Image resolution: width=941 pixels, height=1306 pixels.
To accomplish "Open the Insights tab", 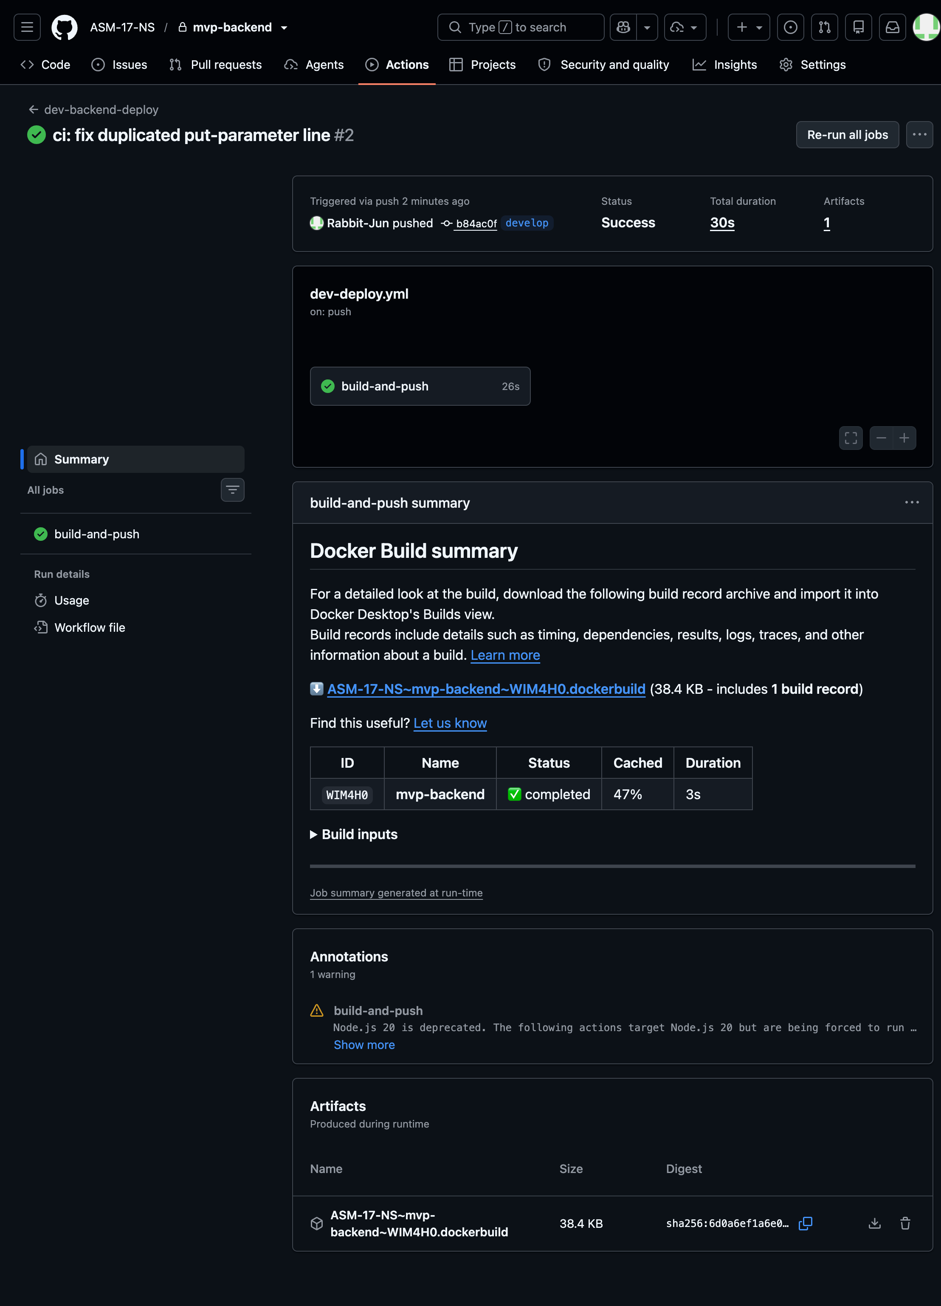I will coord(724,65).
